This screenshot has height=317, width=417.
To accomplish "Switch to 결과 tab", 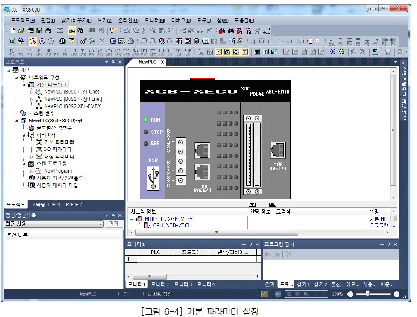I will [270, 285].
